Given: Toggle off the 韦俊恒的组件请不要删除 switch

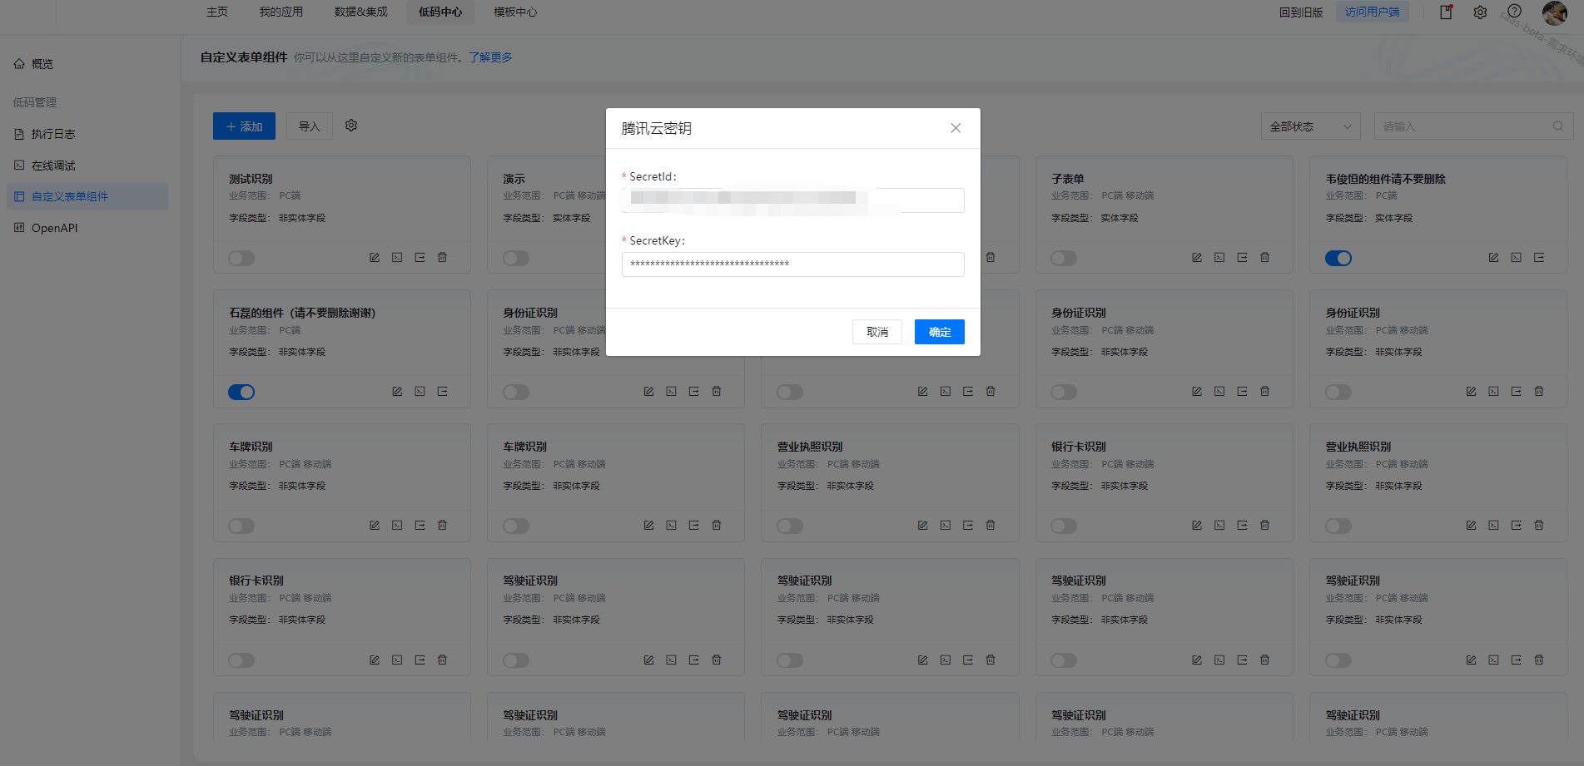Looking at the screenshot, I should click(x=1338, y=258).
